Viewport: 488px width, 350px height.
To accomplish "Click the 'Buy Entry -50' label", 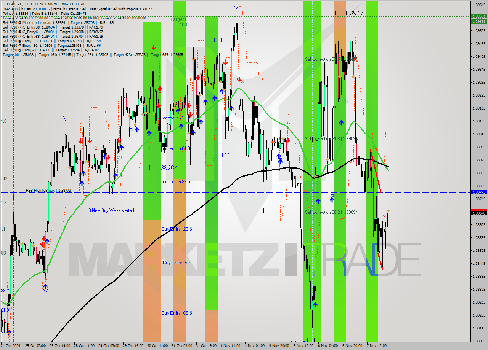I will [x=176, y=263].
